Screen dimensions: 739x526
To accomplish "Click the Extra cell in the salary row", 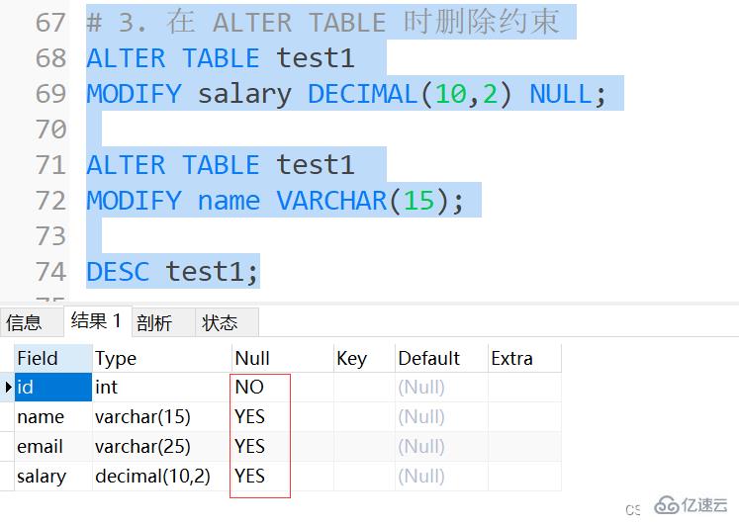I will [524, 477].
